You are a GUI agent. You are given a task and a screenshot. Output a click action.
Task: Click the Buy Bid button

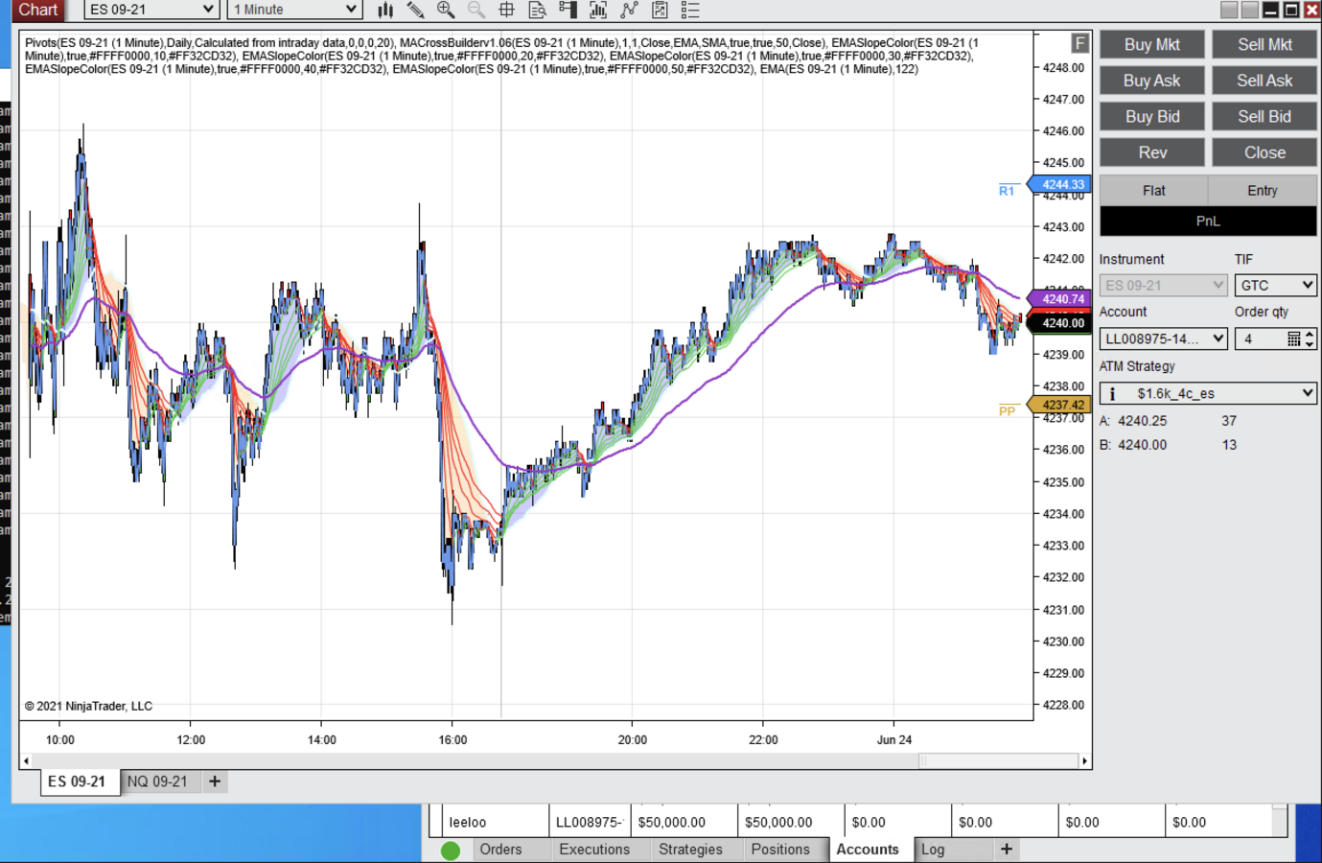1152,117
